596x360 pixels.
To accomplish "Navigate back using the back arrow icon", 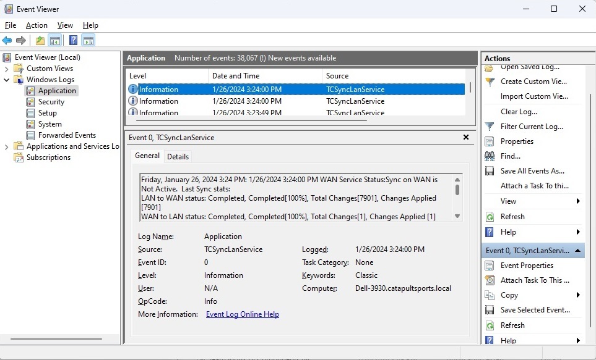I will [x=7, y=40].
